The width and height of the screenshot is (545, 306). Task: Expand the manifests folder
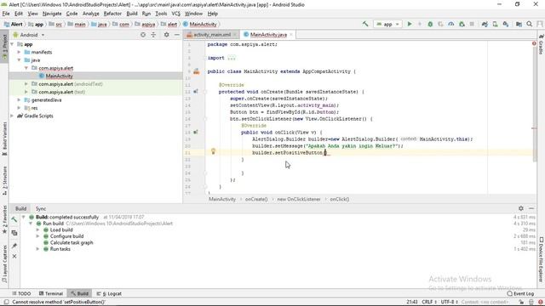[19, 52]
